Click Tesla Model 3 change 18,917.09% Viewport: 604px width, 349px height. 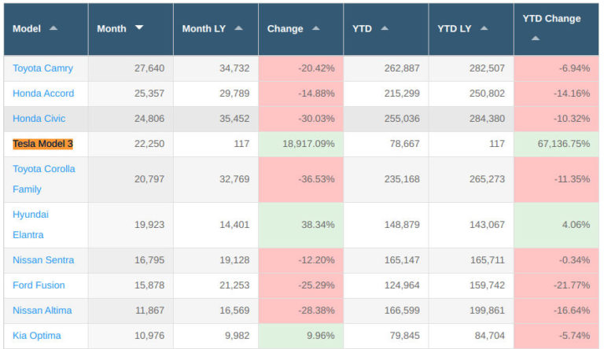308,144
